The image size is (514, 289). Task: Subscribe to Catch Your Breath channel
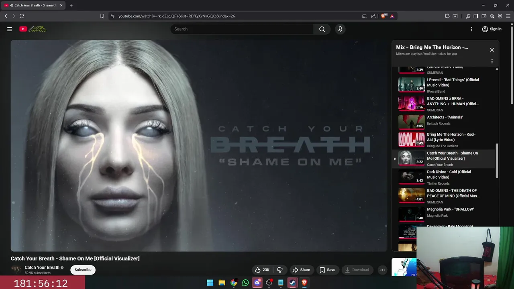[83, 270]
